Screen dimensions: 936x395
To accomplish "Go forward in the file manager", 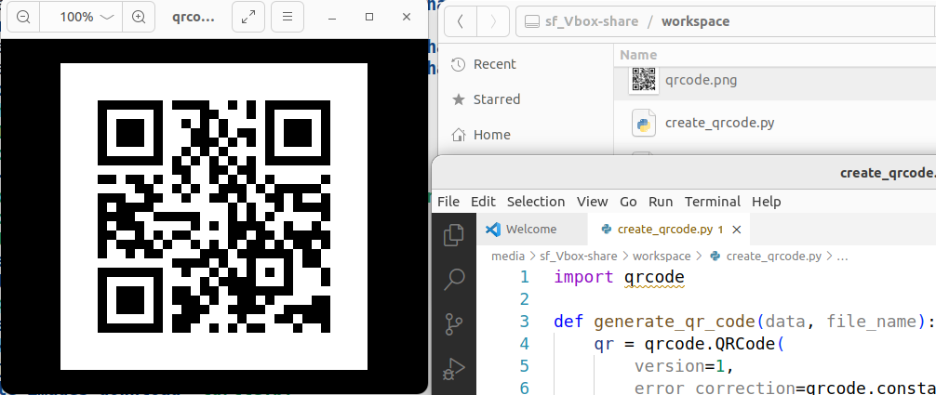I will [493, 21].
